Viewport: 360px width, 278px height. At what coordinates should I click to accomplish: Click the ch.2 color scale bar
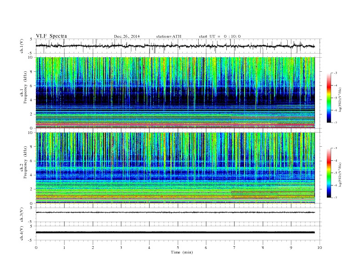click(x=329, y=173)
